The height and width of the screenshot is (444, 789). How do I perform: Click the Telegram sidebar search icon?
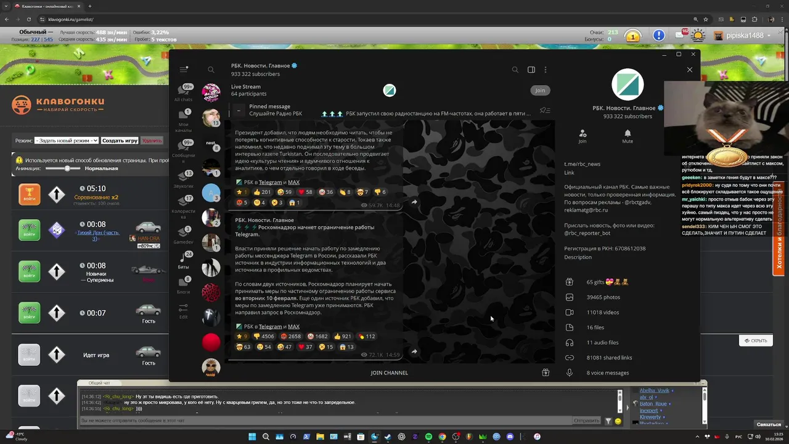click(x=211, y=70)
